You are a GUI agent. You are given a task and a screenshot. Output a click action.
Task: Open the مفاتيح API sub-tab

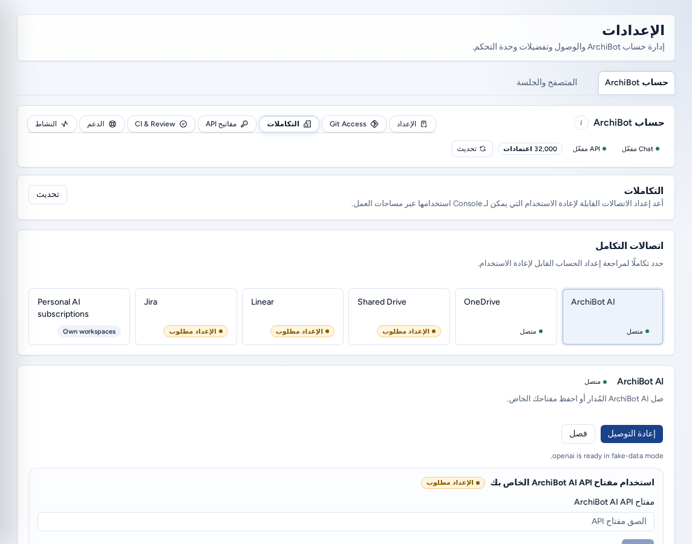[x=227, y=124]
